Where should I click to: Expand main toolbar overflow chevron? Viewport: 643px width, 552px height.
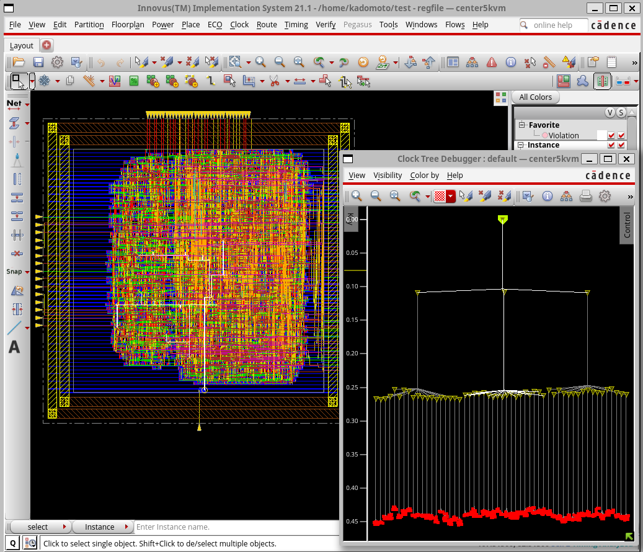click(x=634, y=63)
